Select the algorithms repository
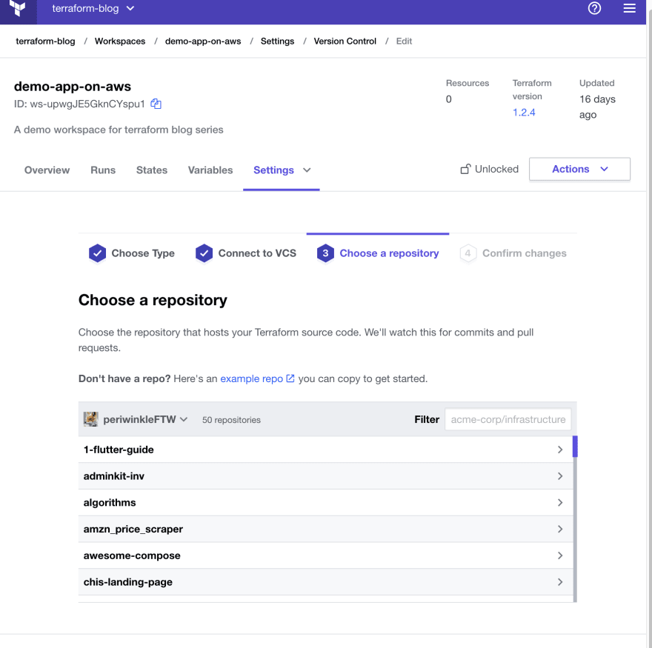652x648 pixels. (325, 503)
